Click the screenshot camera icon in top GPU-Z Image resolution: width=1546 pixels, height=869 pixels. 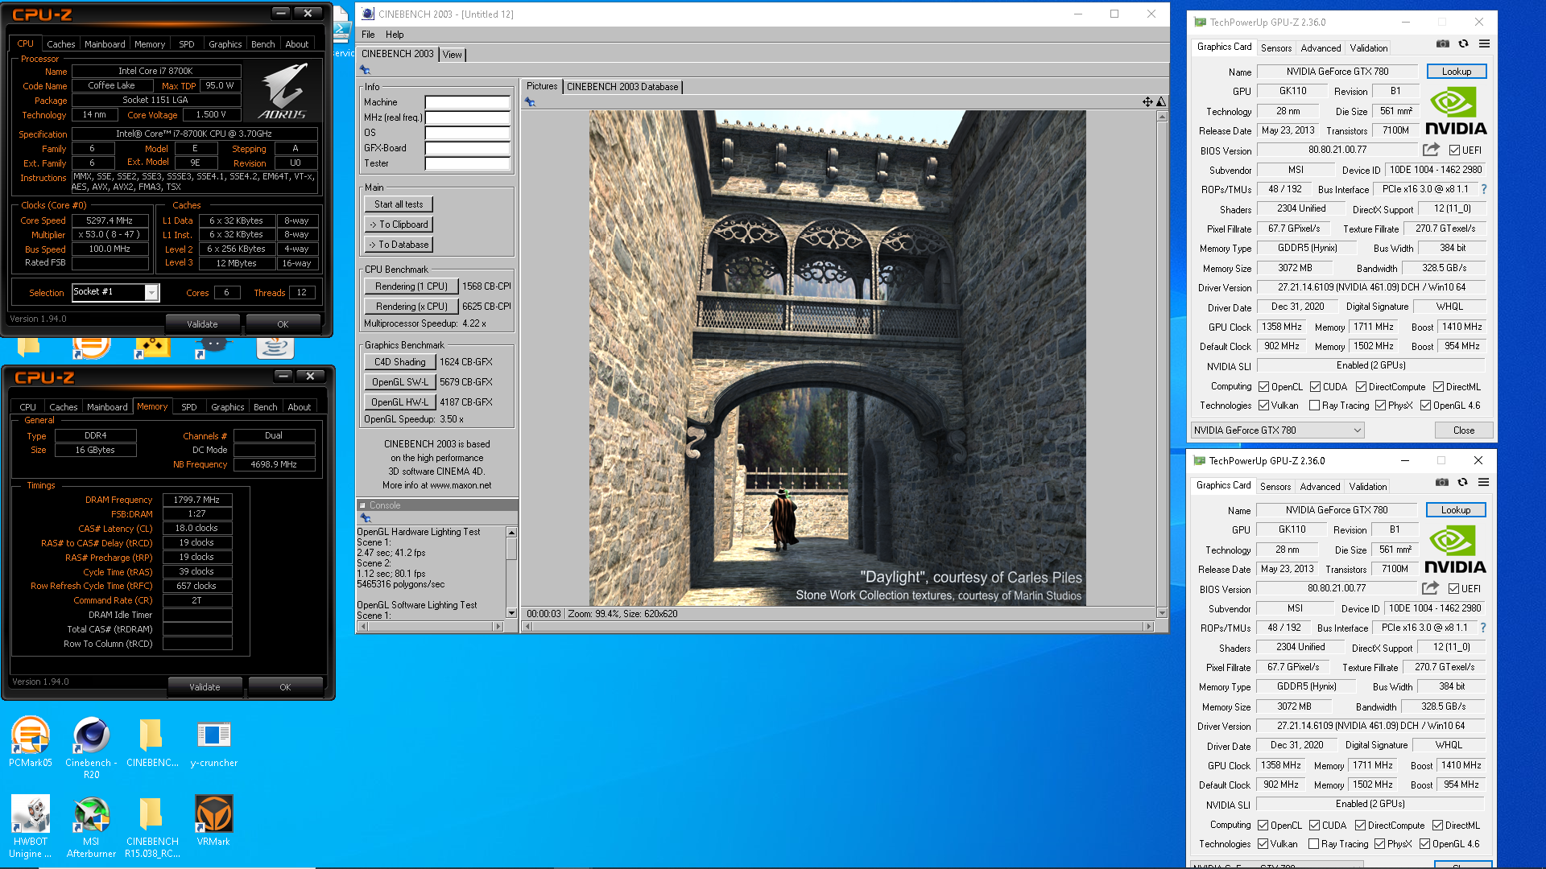click(1443, 44)
